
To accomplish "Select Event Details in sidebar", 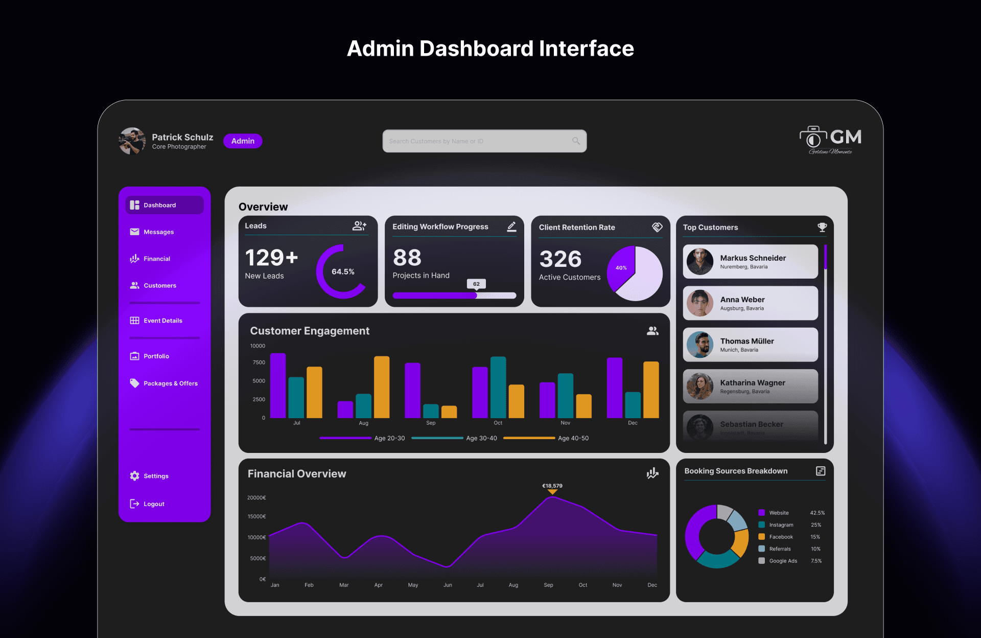I will (162, 321).
